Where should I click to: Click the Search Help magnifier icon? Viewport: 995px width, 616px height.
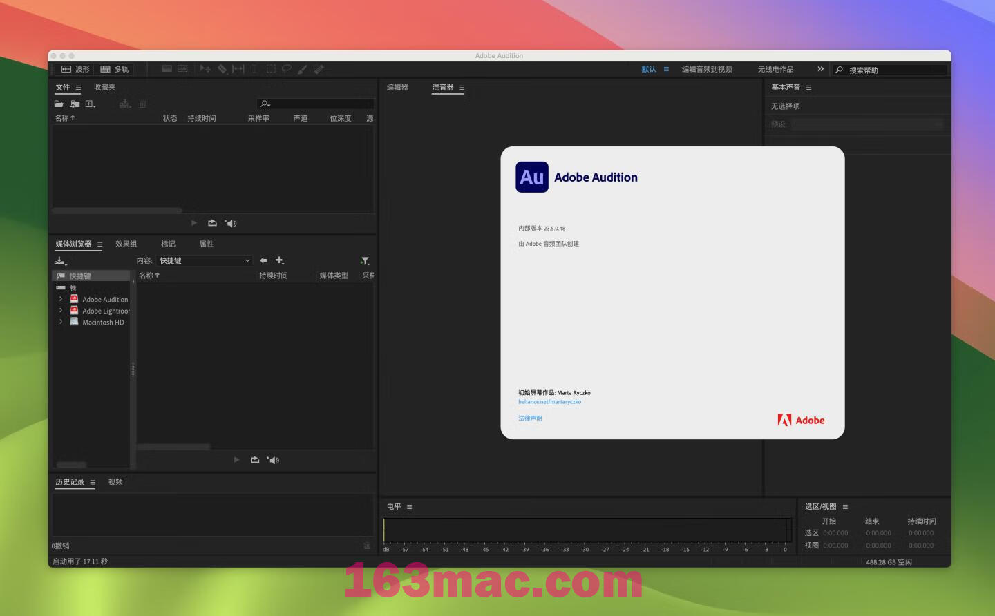click(x=839, y=70)
